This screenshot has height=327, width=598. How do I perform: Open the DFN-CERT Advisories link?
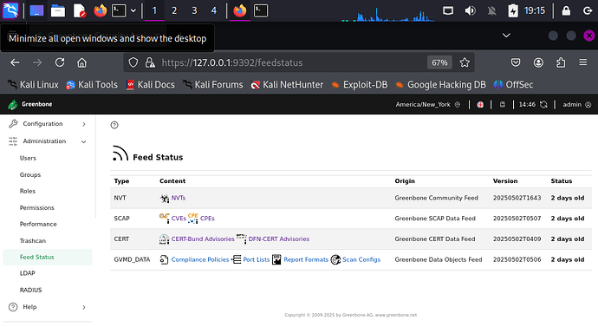279,239
